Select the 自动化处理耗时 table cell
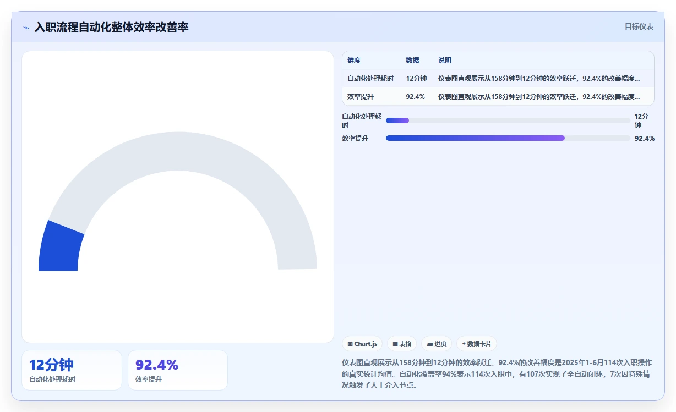676x412 pixels. click(x=370, y=79)
